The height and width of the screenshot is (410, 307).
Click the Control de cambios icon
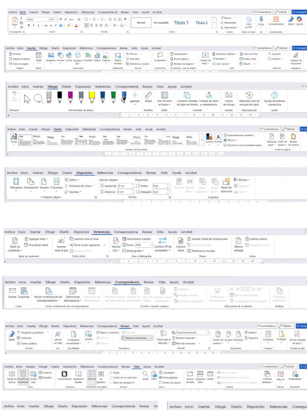point(218,334)
